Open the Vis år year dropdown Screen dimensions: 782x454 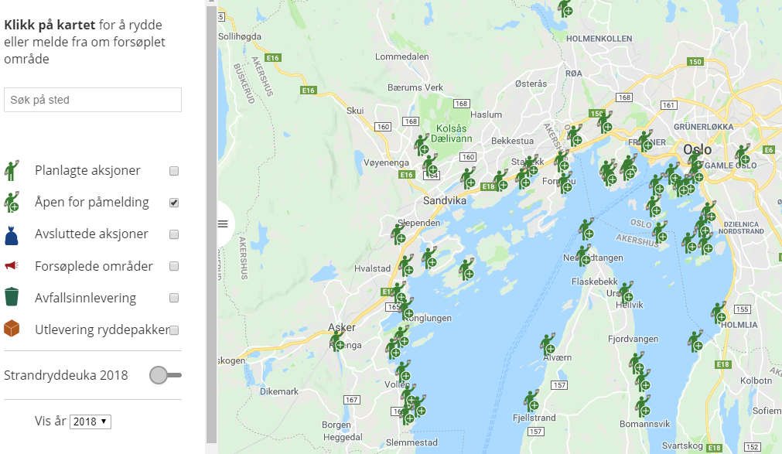pos(90,422)
